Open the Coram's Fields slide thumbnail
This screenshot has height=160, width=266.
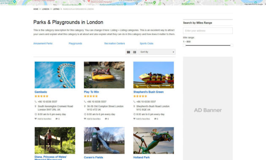104,140
